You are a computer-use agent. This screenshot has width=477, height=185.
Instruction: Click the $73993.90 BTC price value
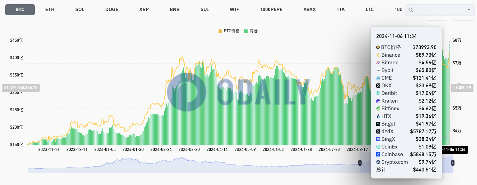coord(425,47)
